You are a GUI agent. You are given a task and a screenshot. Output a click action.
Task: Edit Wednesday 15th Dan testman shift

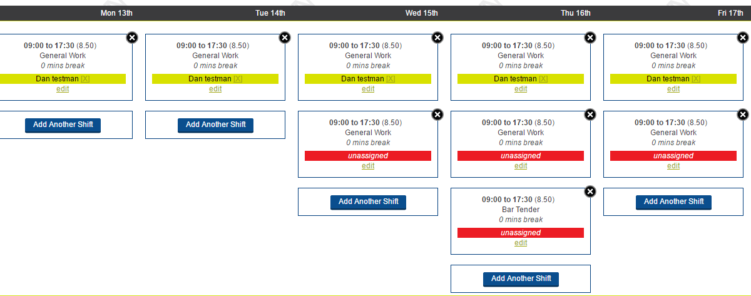click(368, 89)
